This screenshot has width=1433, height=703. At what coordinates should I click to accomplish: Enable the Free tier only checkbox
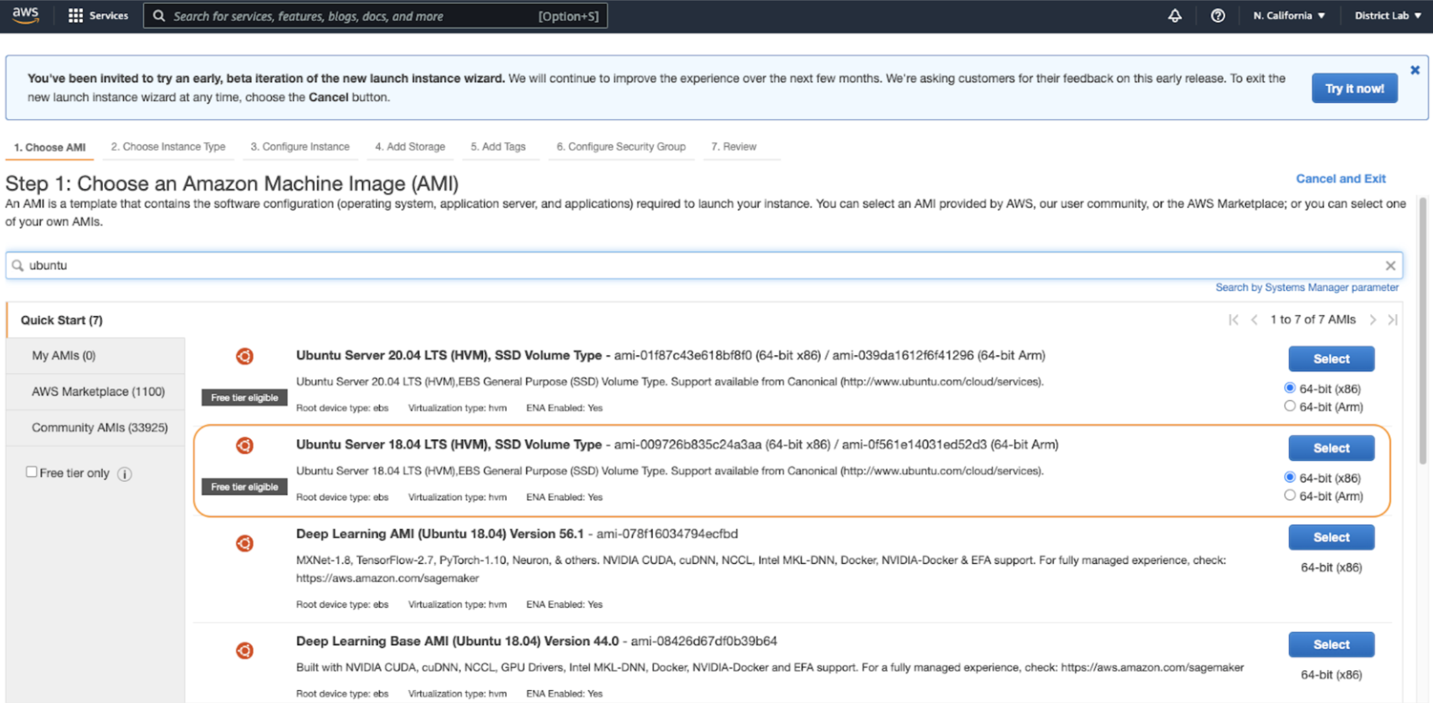[32, 472]
